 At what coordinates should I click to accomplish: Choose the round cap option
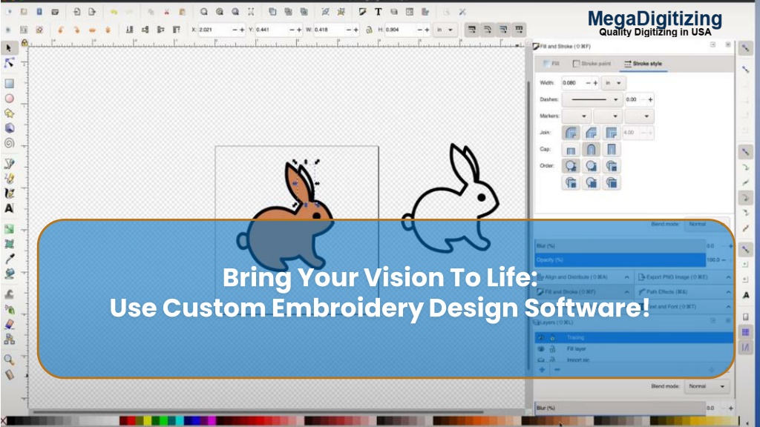[x=591, y=150]
